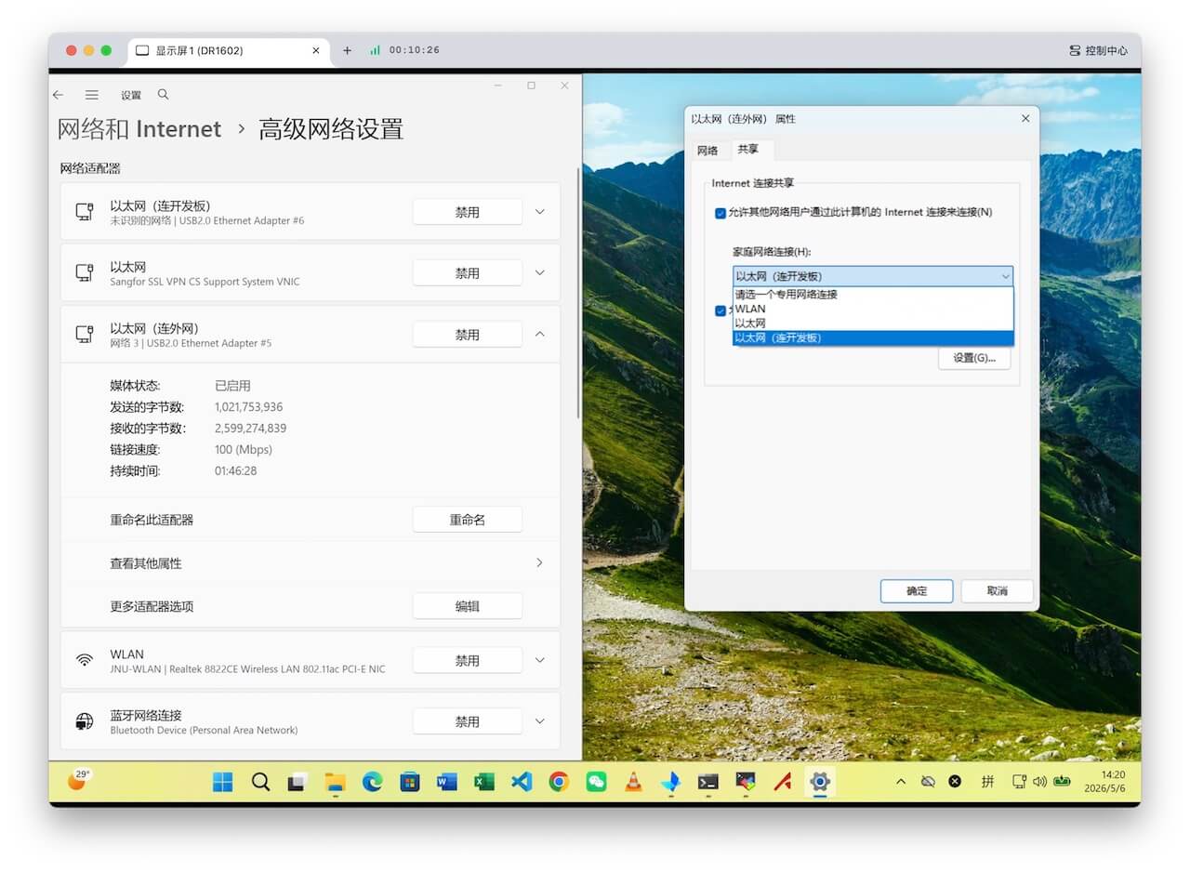Disable the Sangfor VPN 以太网 adapter
Image resolution: width=1190 pixels, height=872 pixels.
pos(468,273)
